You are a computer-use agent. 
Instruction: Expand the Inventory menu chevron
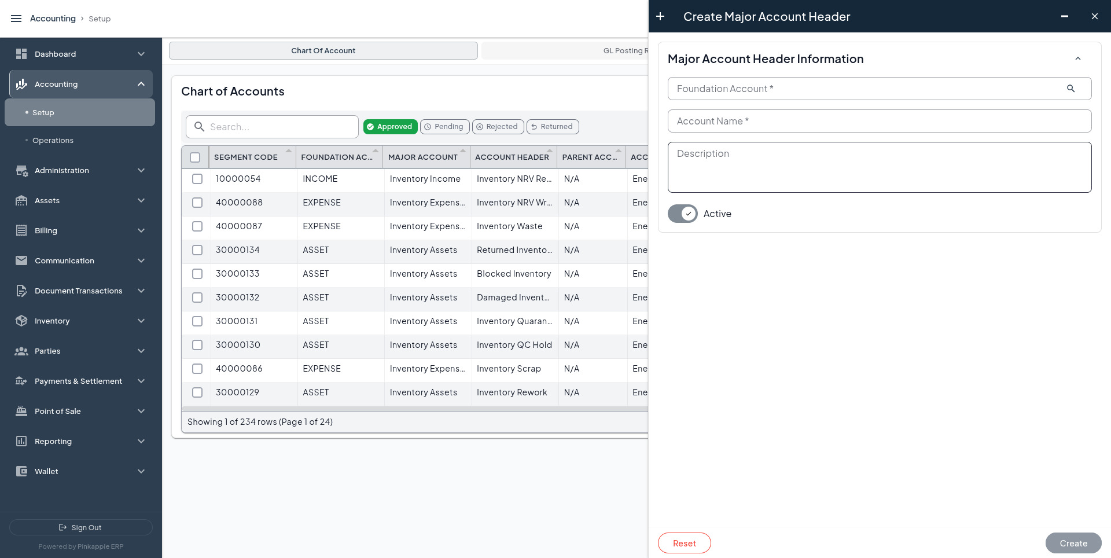141,321
